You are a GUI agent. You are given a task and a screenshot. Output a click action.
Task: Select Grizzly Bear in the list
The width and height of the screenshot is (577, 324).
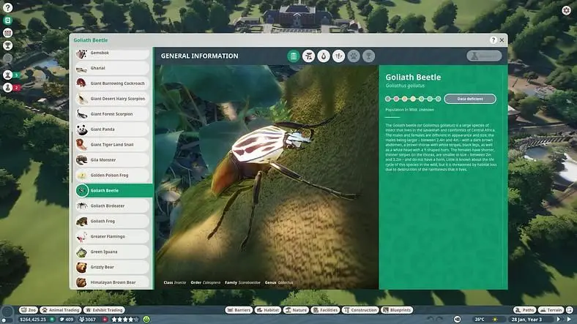click(x=112, y=267)
